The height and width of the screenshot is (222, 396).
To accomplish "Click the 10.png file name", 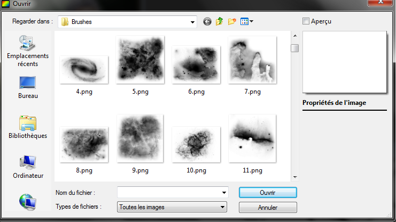I will (196, 170).
